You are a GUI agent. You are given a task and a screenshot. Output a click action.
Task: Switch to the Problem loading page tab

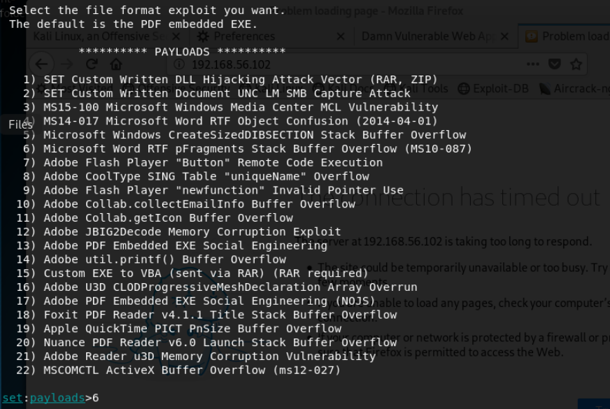point(565,36)
